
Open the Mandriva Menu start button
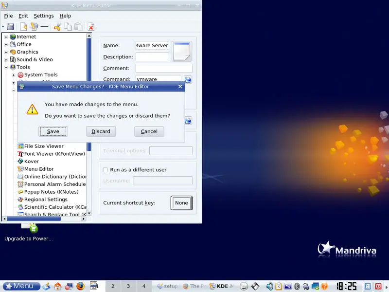21,286
